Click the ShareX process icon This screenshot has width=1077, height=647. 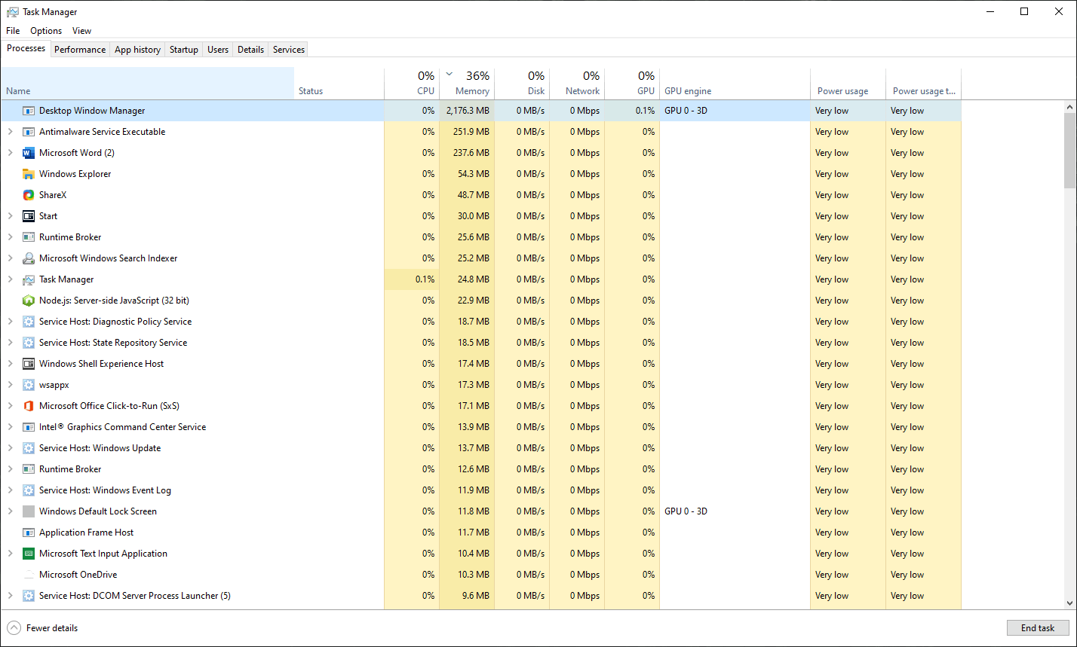click(29, 195)
